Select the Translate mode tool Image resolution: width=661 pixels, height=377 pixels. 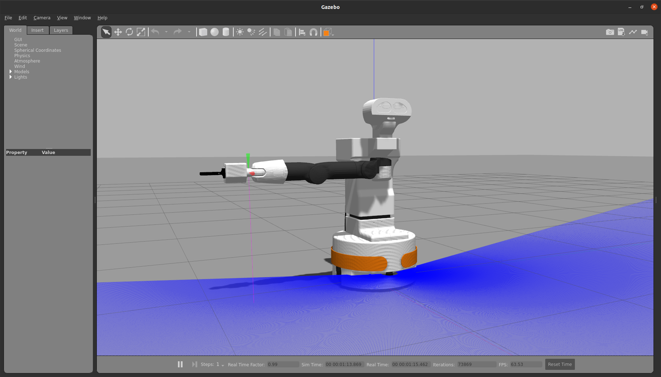118,32
